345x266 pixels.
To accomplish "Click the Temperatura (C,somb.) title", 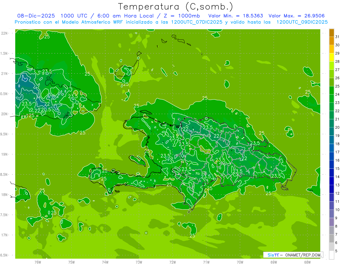I will [x=175, y=7].
